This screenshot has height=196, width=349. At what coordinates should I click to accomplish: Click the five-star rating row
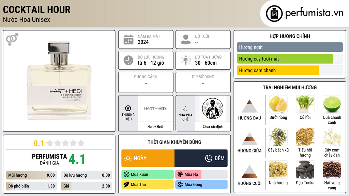pos(66,143)
